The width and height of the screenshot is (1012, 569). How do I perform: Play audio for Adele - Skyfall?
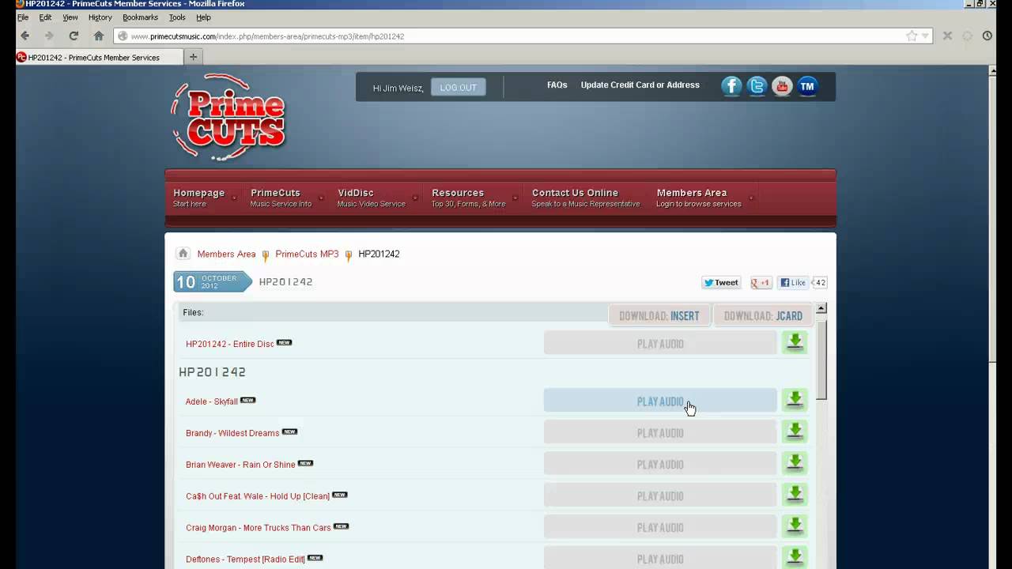point(660,401)
